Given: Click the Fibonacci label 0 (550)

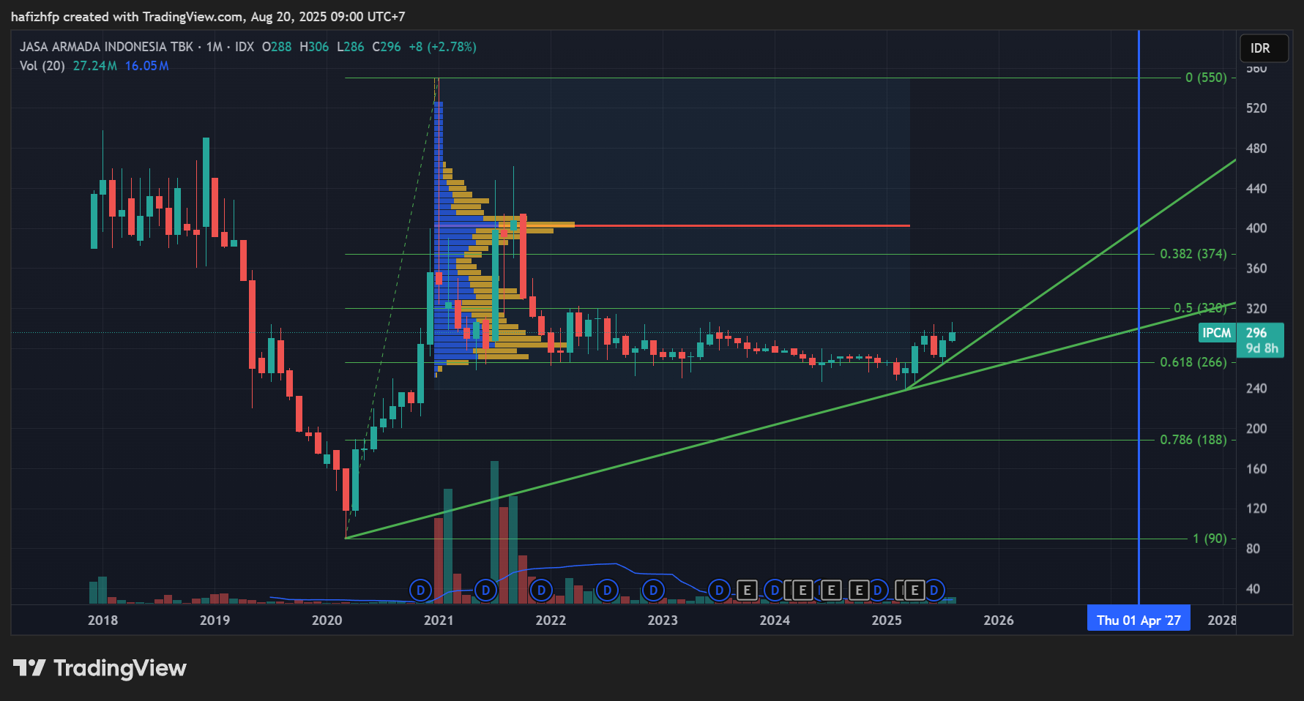Looking at the screenshot, I should coord(1206,78).
